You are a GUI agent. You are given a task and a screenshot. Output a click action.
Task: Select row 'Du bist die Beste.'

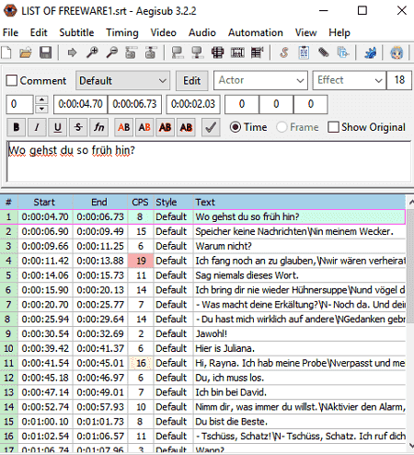(202, 422)
